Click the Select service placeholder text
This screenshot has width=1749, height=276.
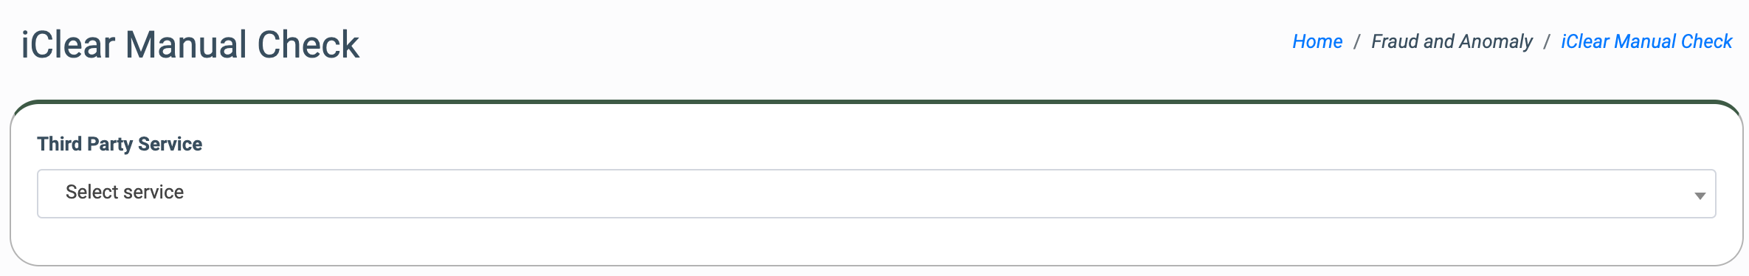click(125, 192)
